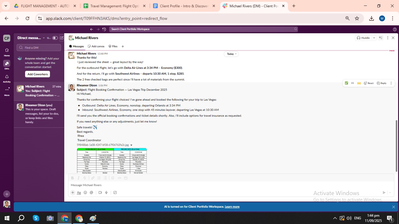Mention someone with the @ icon
399x224 pixels.
tap(91, 192)
